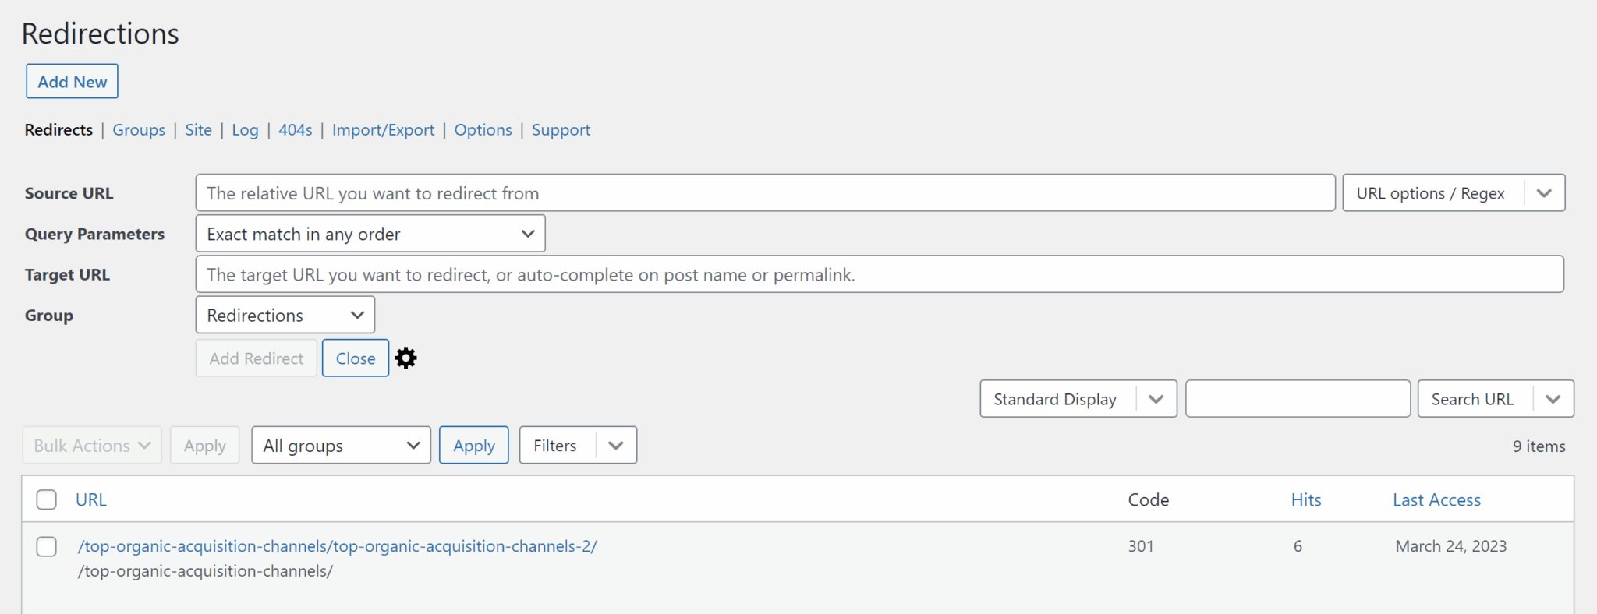Screen dimensions: 1597x614
Task: Switch to the Options tab
Action: tap(483, 129)
